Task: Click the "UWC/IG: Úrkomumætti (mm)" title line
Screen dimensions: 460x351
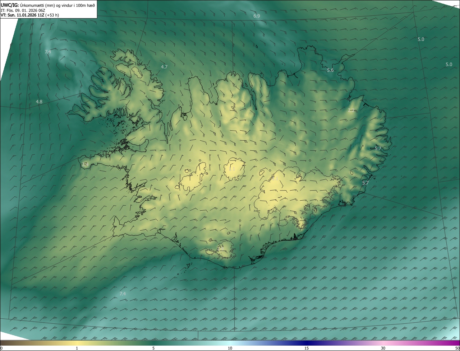Action: [48, 5]
